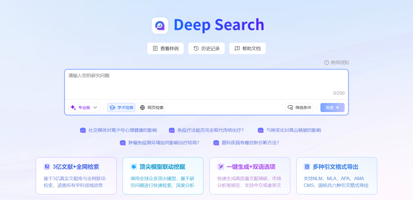
Task: Click icon on 顶尖模型联动挖掘 card
Action: coord(134,167)
